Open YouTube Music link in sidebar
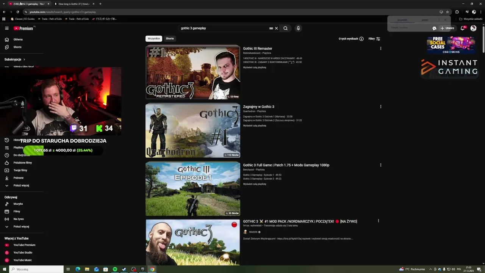 click(18, 260)
